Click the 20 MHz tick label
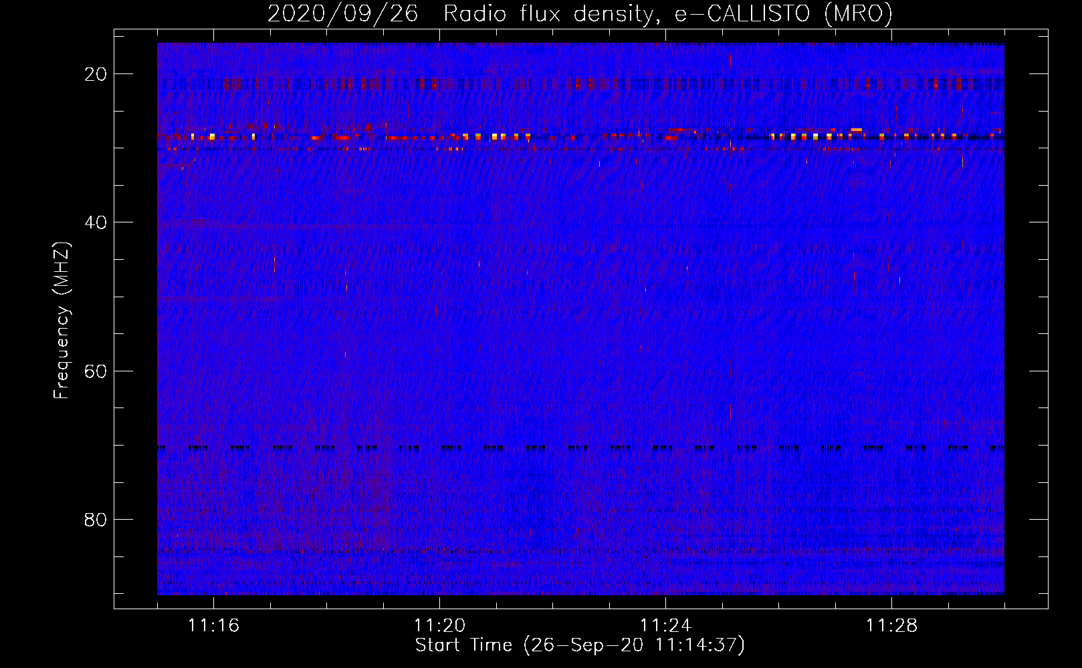This screenshot has height=668, width=1082. (96, 74)
